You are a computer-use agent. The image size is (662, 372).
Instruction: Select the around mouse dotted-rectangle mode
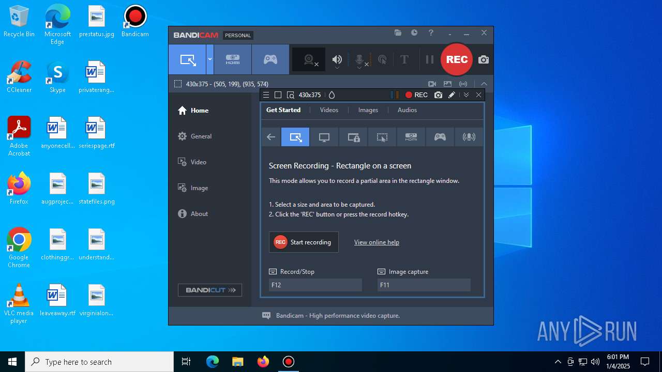[382, 137]
